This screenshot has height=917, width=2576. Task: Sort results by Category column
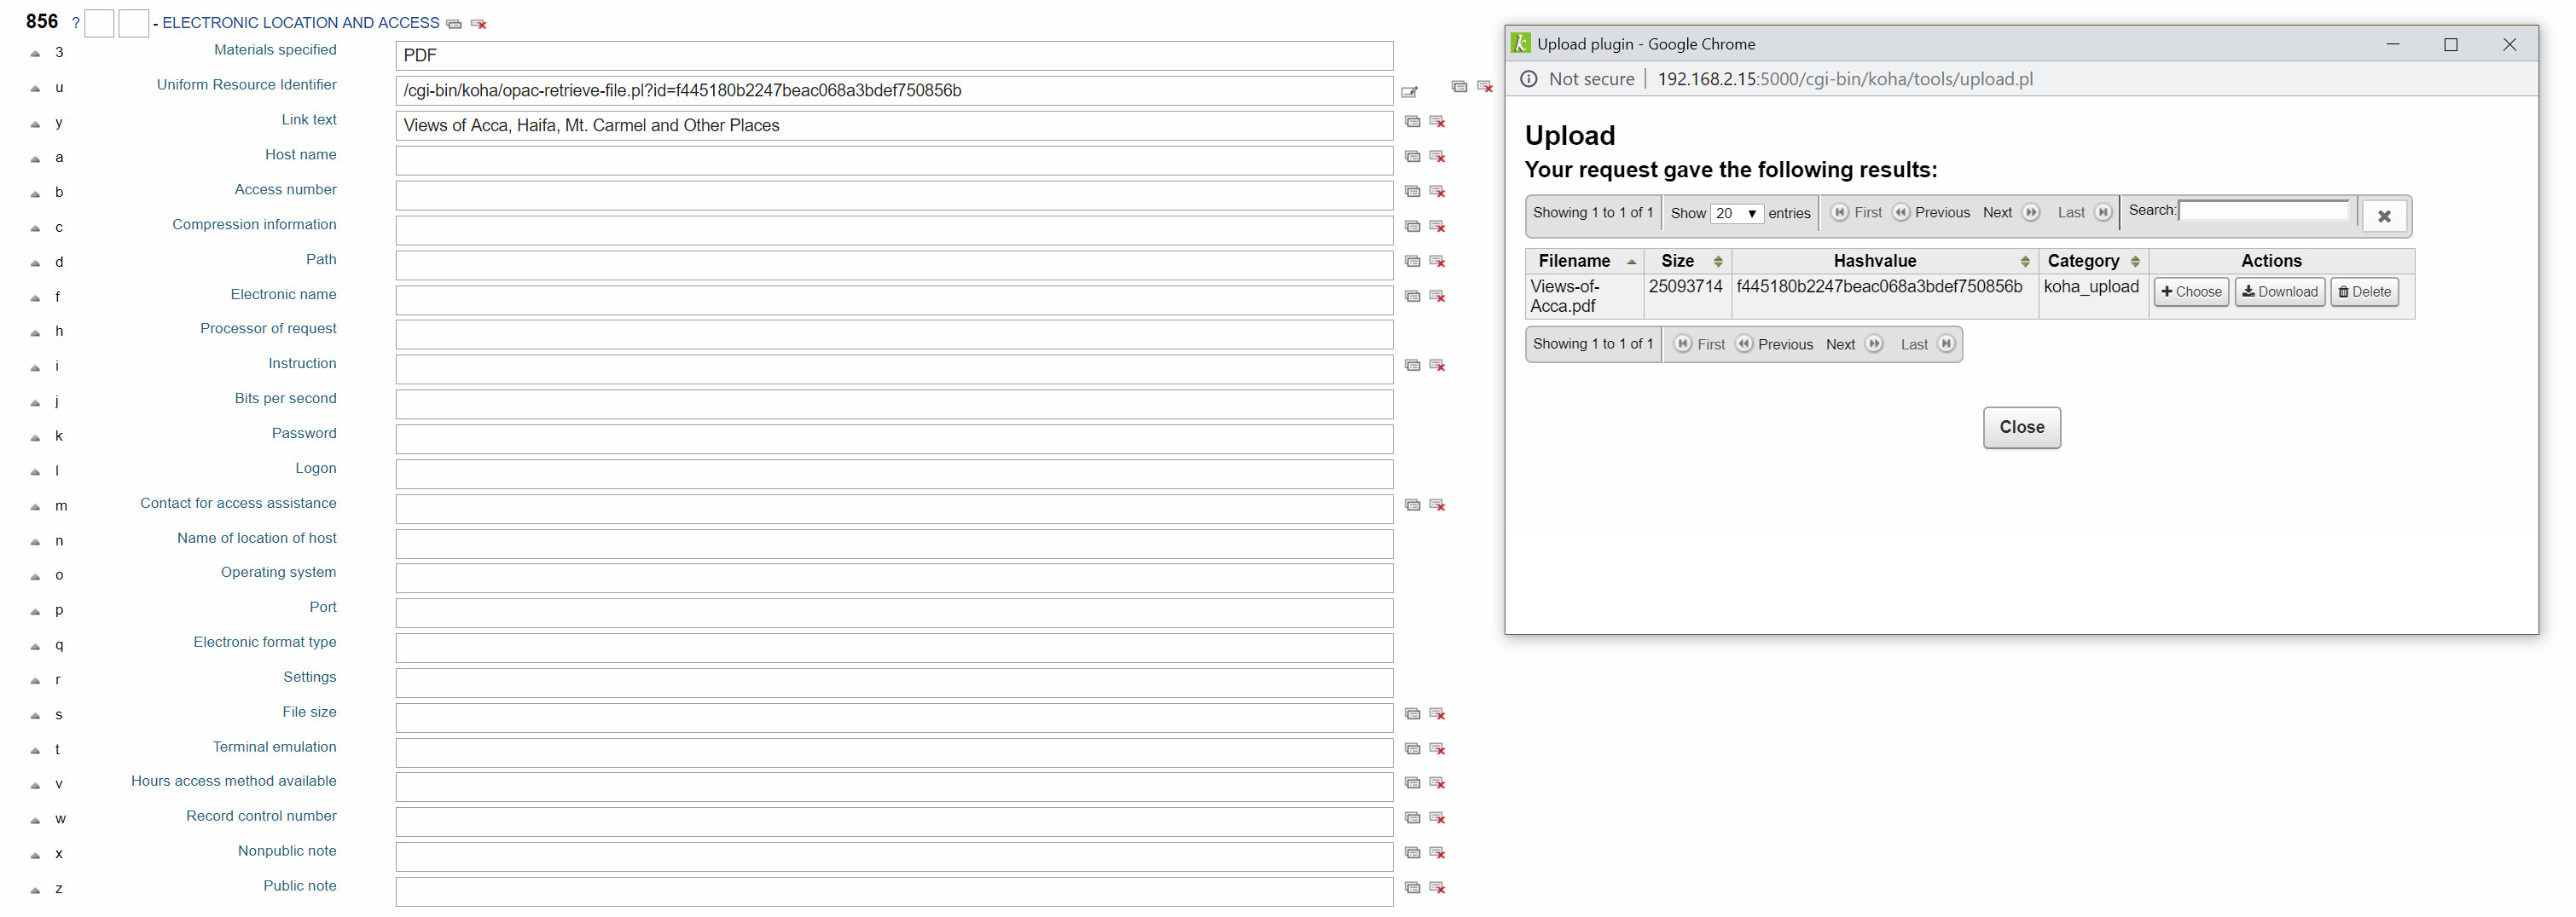click(2092, 261)
